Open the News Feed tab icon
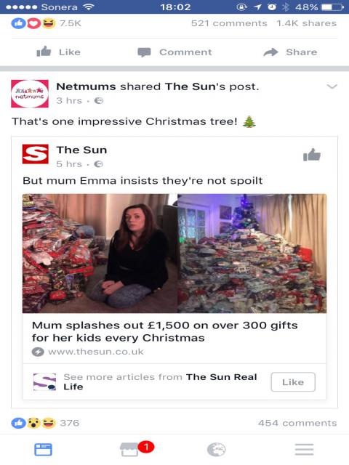 43,450
